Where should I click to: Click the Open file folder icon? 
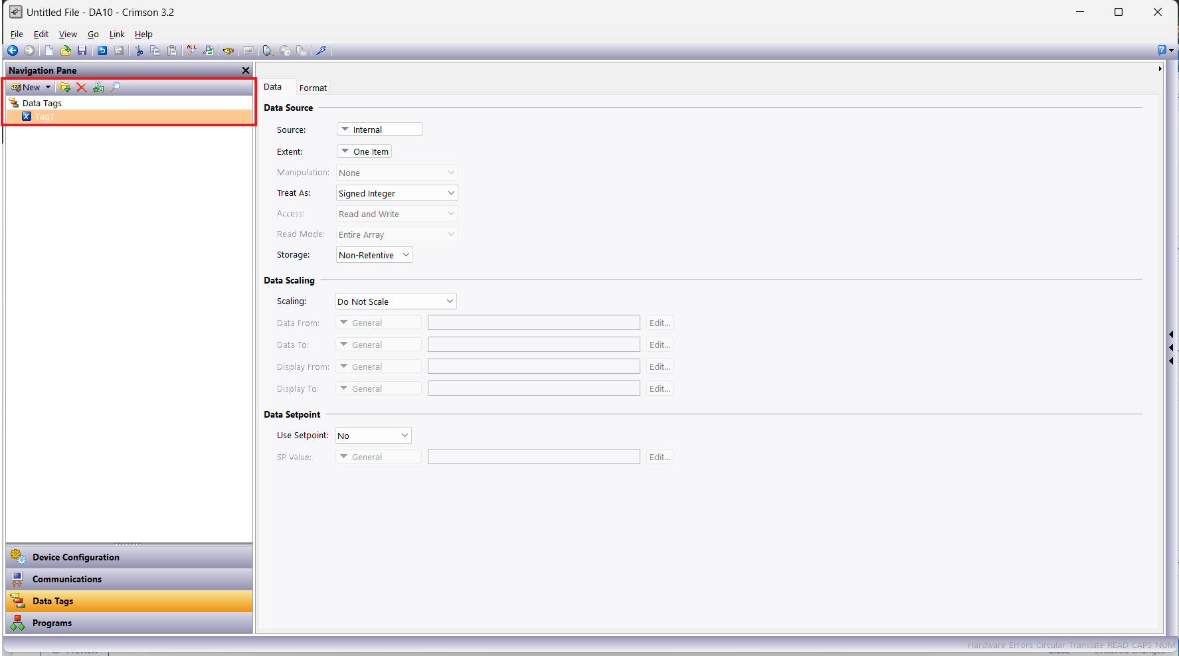tap(66, 50)
